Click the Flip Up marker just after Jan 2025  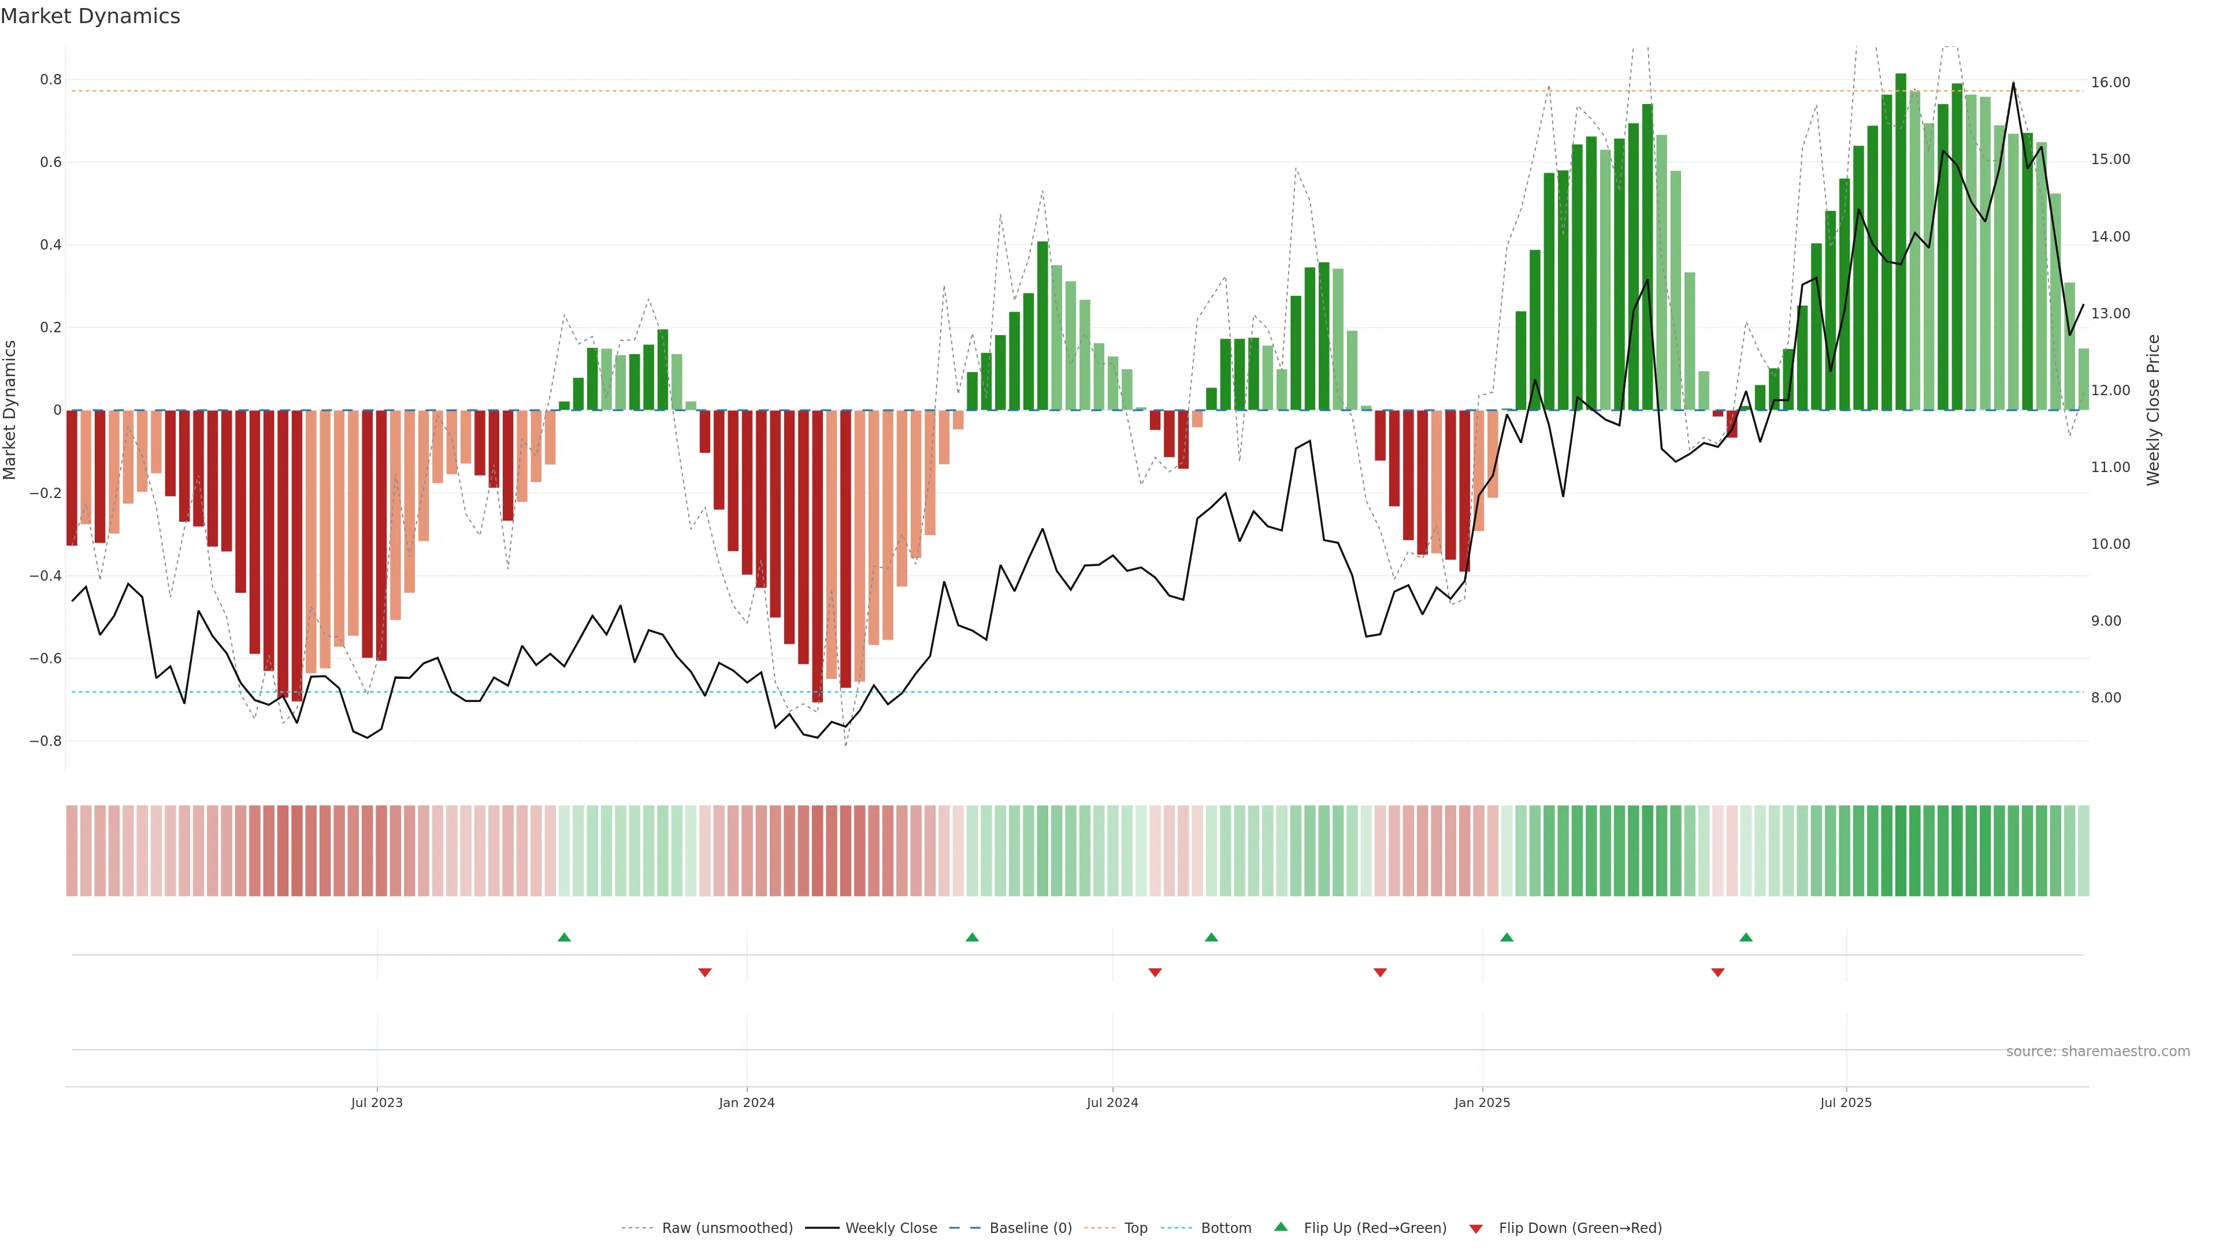1506,937
